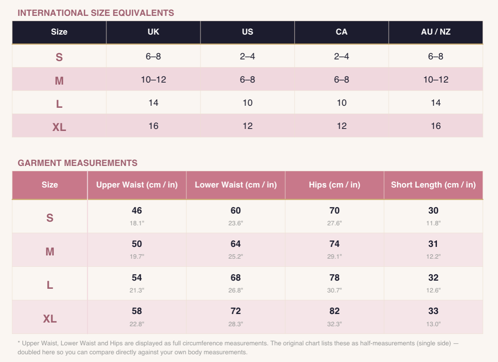Click the Garment Measurements heading
498x362 pixels.
pyautogui.click(x=77, y=163)
